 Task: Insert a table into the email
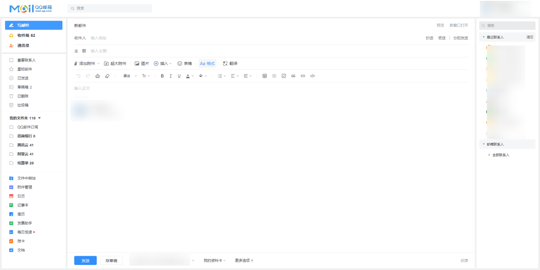[x=265, y=76]
